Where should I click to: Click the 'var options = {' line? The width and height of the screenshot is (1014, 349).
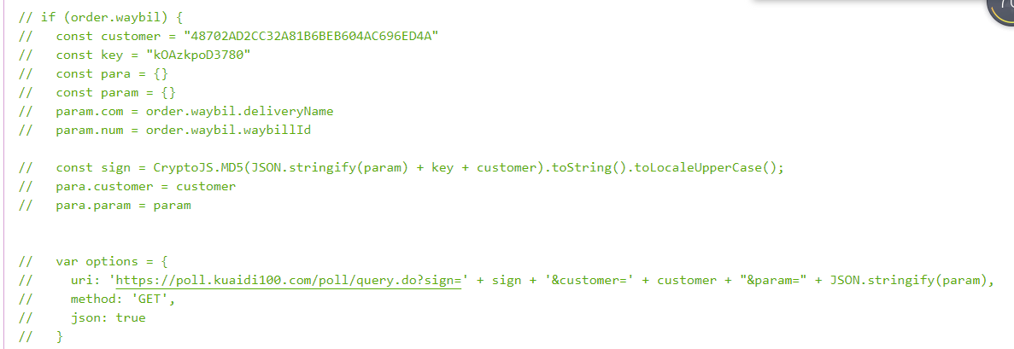coord(94,262)
